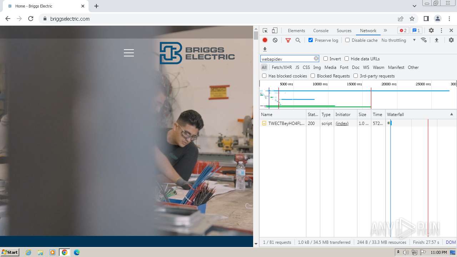
Task: Toggle Chrome side panel icon
Action: (x=426, y=19)
